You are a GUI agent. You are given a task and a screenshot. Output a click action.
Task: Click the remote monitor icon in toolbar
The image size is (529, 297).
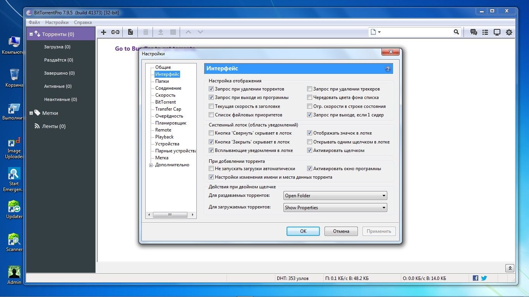tap(497, 32)
